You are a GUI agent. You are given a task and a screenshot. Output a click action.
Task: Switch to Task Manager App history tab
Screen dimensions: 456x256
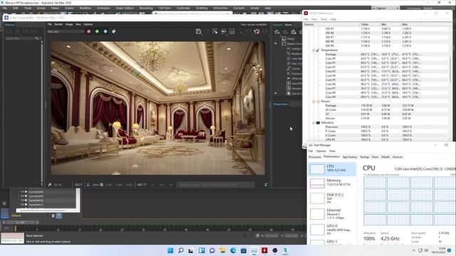point(350,157)
